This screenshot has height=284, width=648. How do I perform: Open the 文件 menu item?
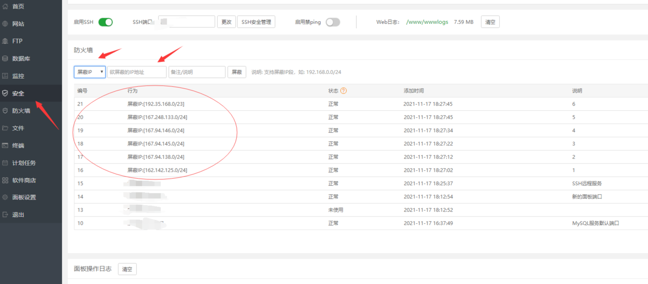[x=18, y=128]
